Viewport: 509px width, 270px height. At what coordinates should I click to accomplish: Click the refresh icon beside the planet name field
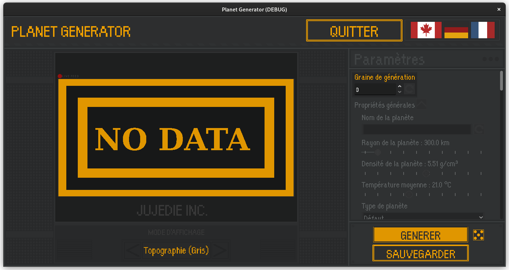point(479,129)
